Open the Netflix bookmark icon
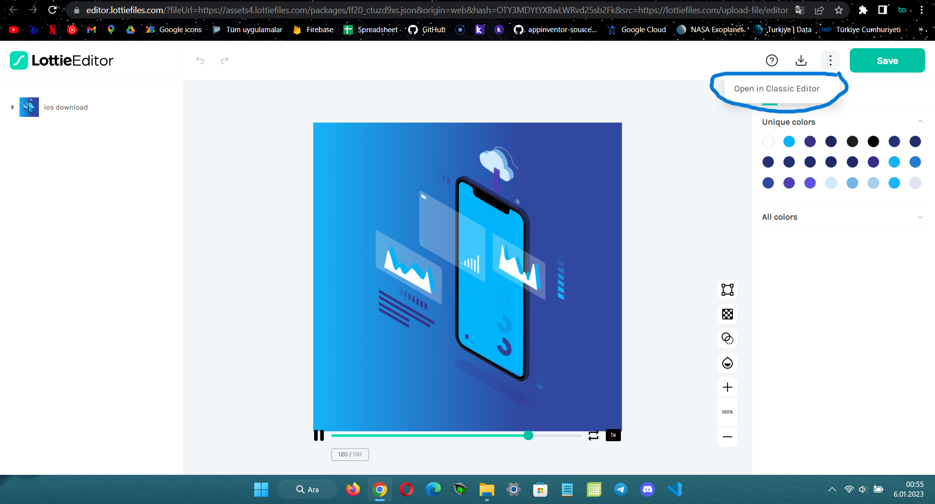This screenshot has height=504, width=935. [53, 30]
